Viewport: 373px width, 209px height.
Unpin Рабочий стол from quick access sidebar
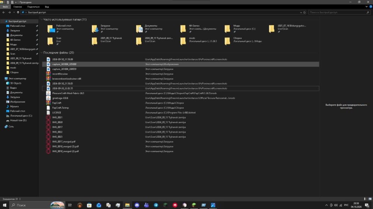coord(37,26)
